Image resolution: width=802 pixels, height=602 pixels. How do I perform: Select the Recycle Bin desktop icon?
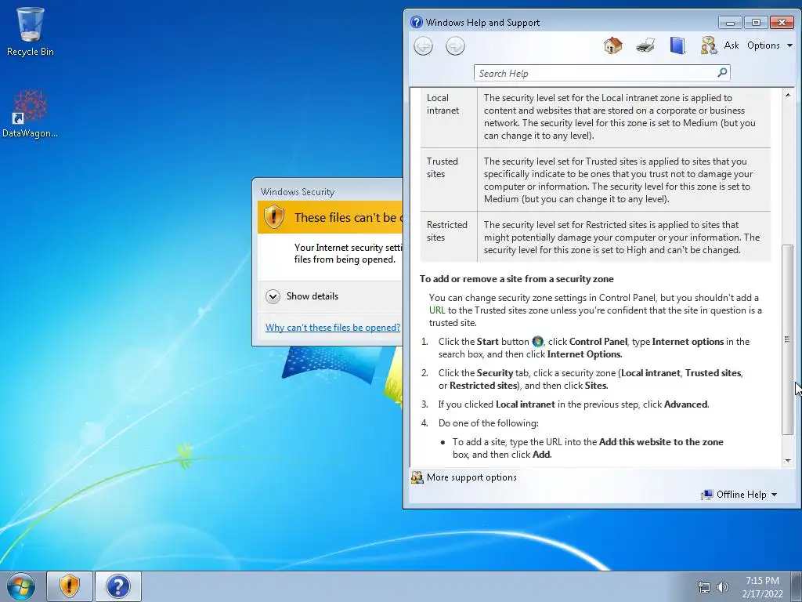31,31
